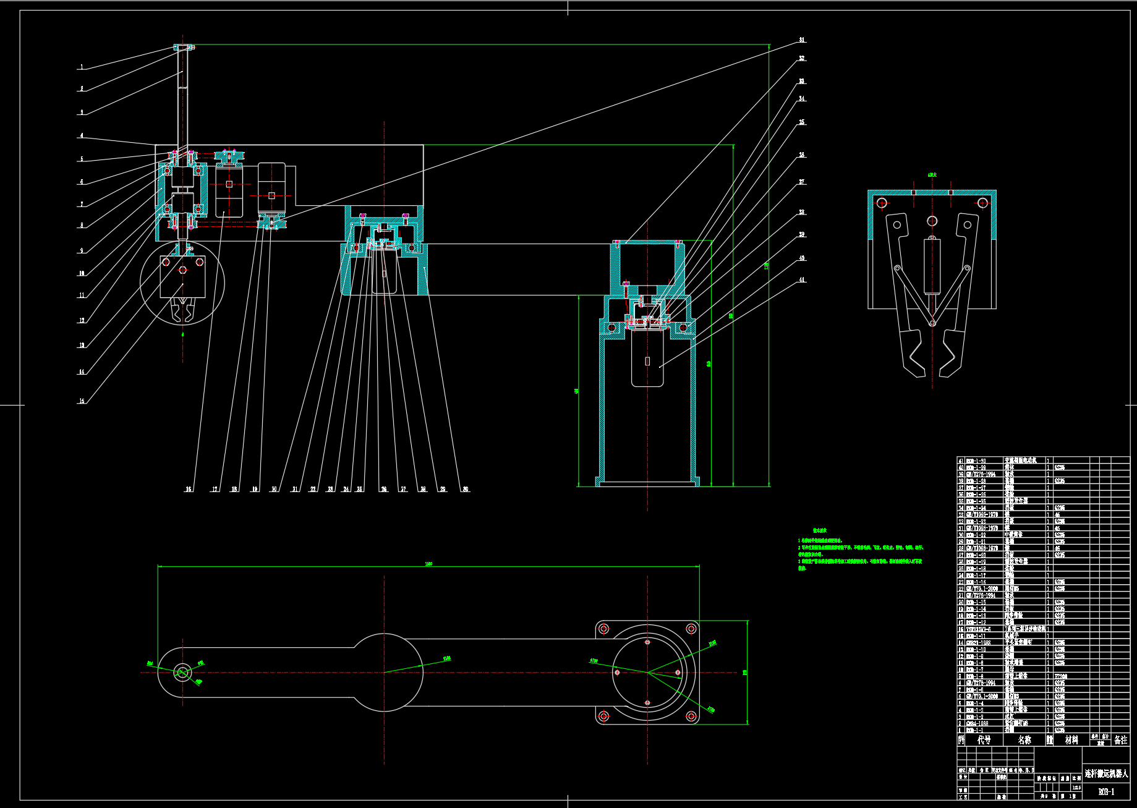Click the green 技术要求 heading
The height and width of the screenshot is (808, 1137).
coord(820,530)
